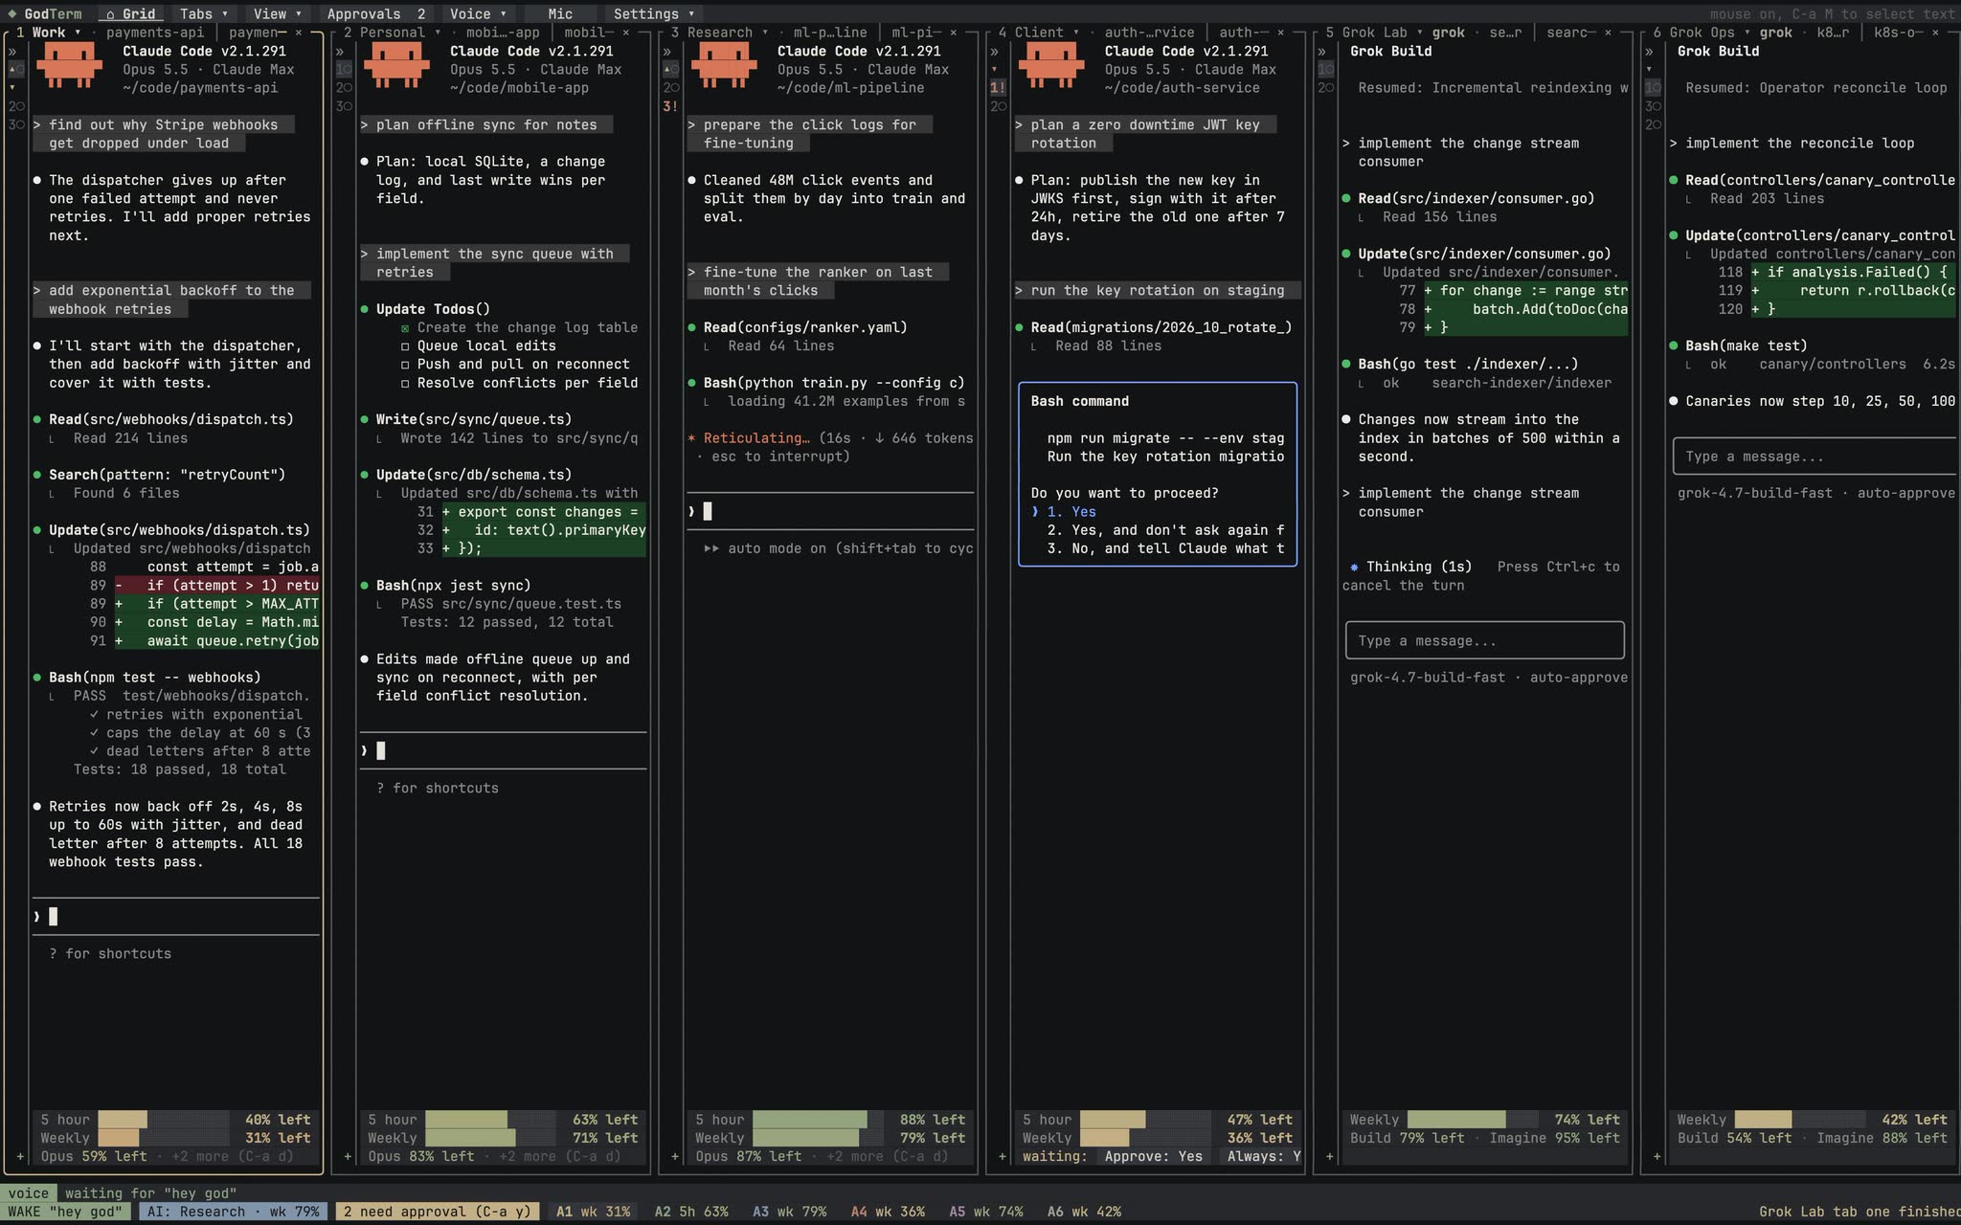This screenshot has height=1225, width=1961.
Task: Toggle the 'Push and pull on reconnect' checkbox
Action: tap(405, 365)
